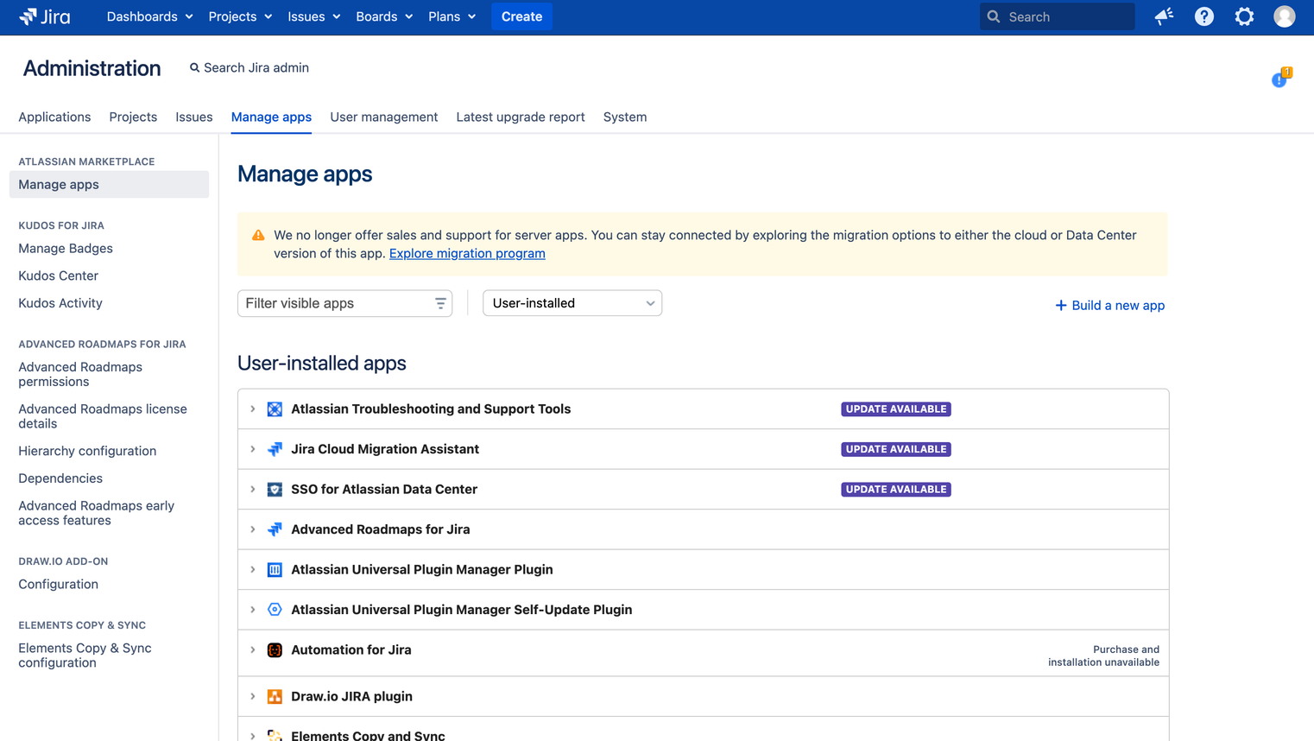Screen dimensions: 1314x741
Task: Open the User-installed apps filter dropdown
Action: click(x=572, y=303)
